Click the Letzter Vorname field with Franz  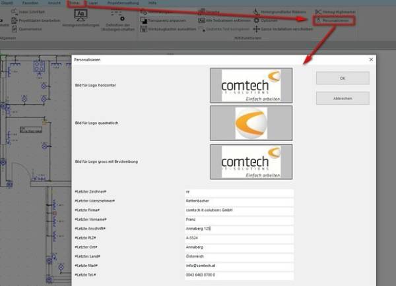[239, 219]
